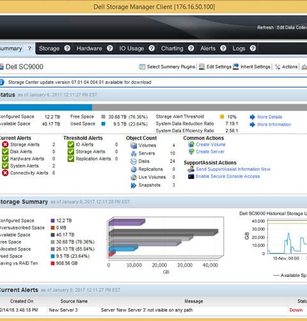307x321 pixels.
Task: Select the 'New Server 3' alert row
Action: (x=153, y=310)
